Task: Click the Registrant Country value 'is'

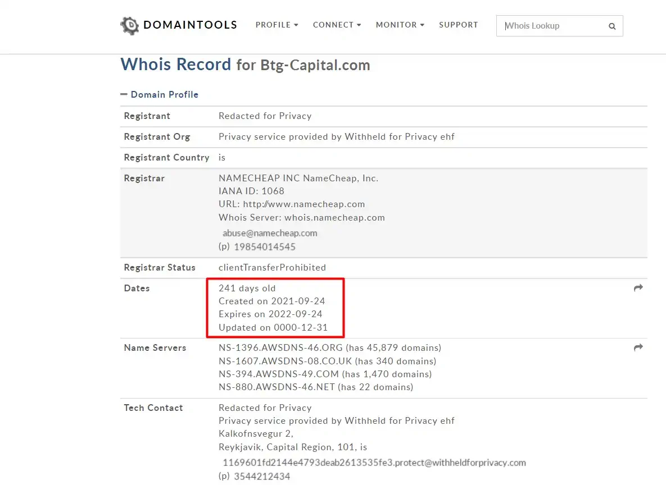Action: coord(222,158)
